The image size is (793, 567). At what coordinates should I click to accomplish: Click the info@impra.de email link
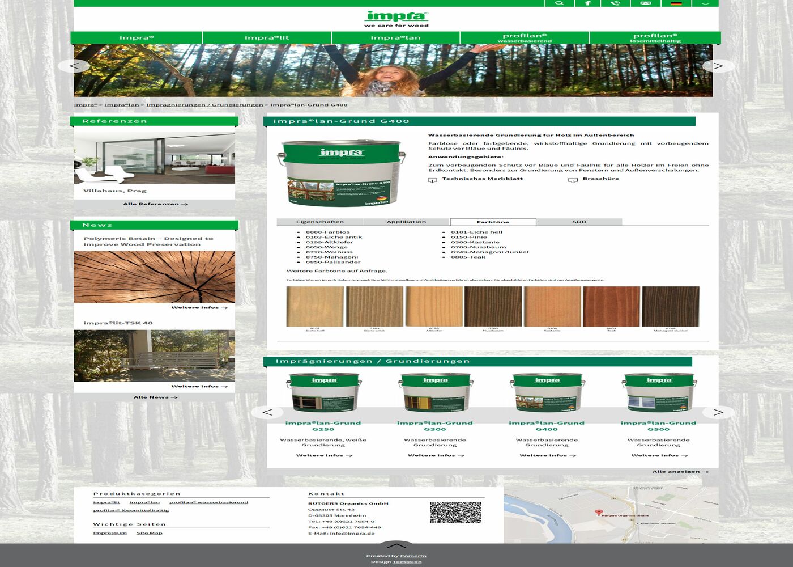coord(352,534)
